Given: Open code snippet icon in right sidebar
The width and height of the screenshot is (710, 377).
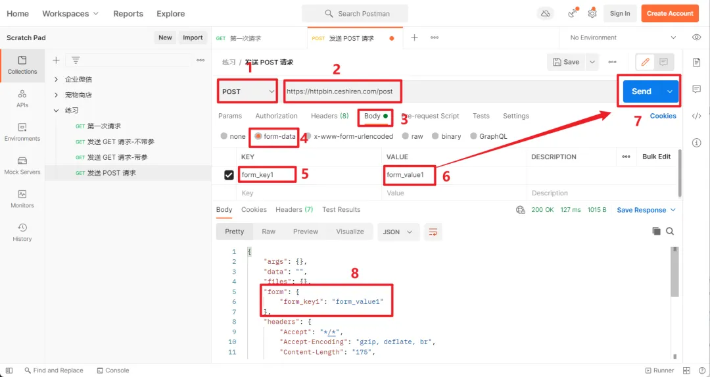Looking at the screenshot, I should coord(696,116).
